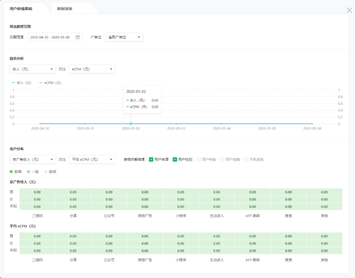The width and height of the screenshot is (355, 278).
Task: Expand the 收入（元） trend metric dropdown
Action: tap(33, 69)
